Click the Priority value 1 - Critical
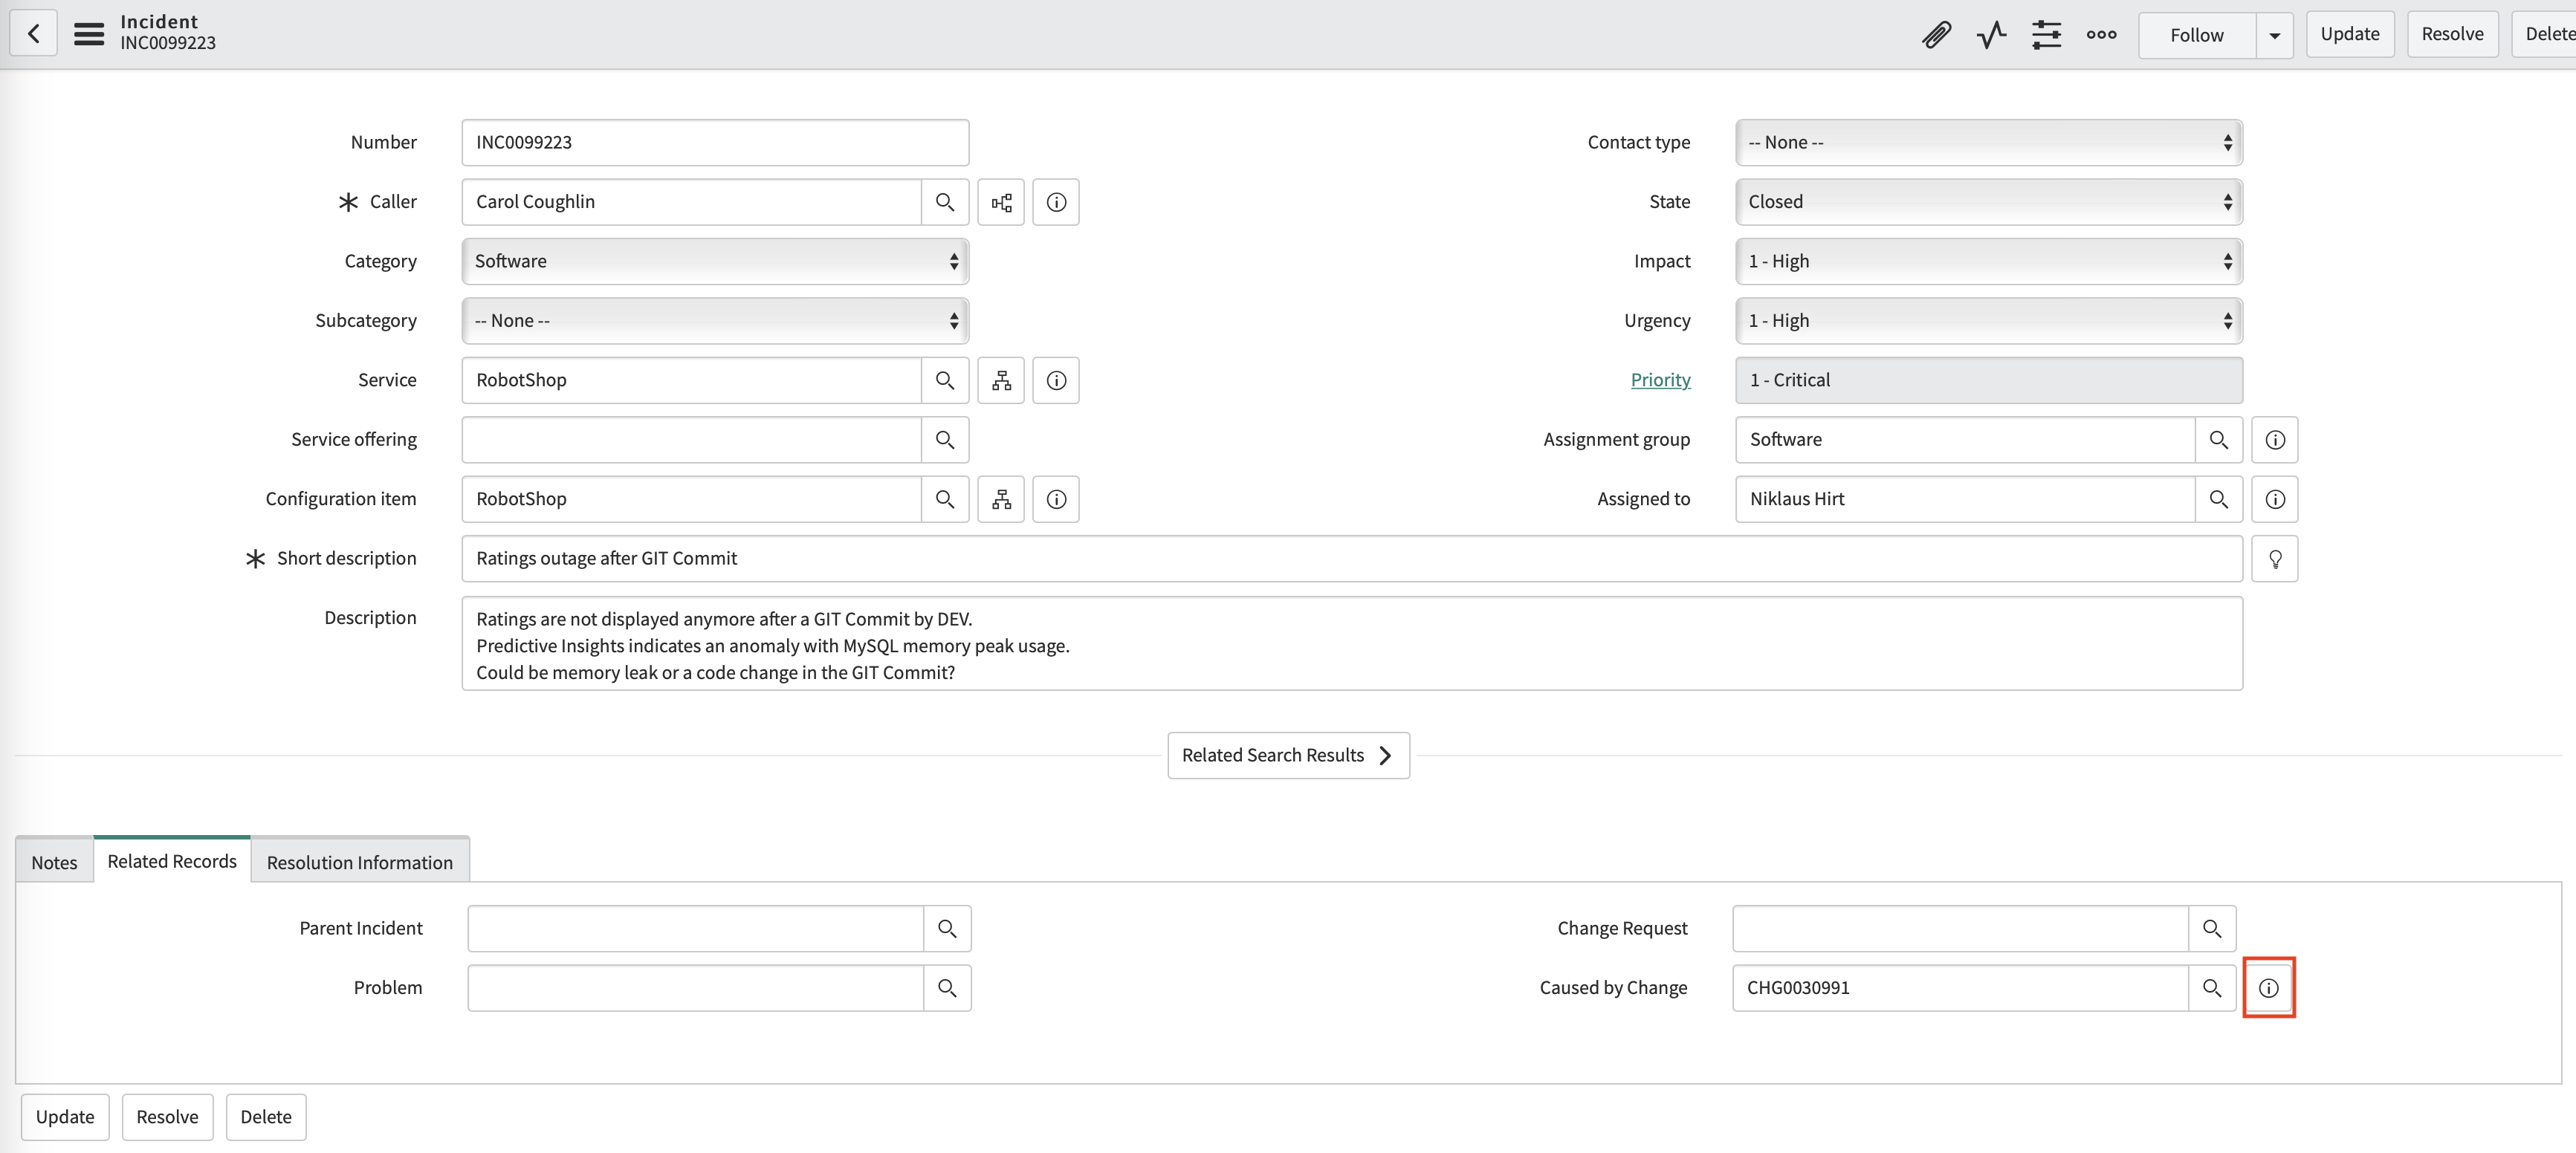Viewport: 2576px width, 1153px height. [x=1988, y=380]
